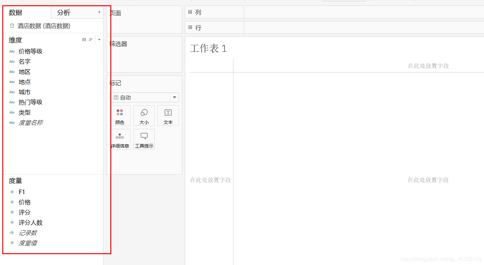Click the database icon beside 酒店数据
The width and height of the screenshot is (484, 265).
coord(12,26)
